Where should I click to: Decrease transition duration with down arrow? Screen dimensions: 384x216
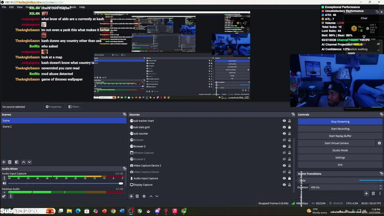[380, 188]
